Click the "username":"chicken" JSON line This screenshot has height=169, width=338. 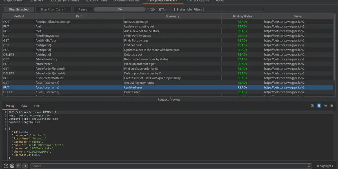click(x=29, y=135)
